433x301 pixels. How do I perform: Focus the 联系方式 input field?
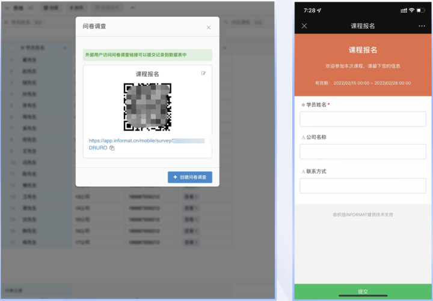tap(363, 186)
